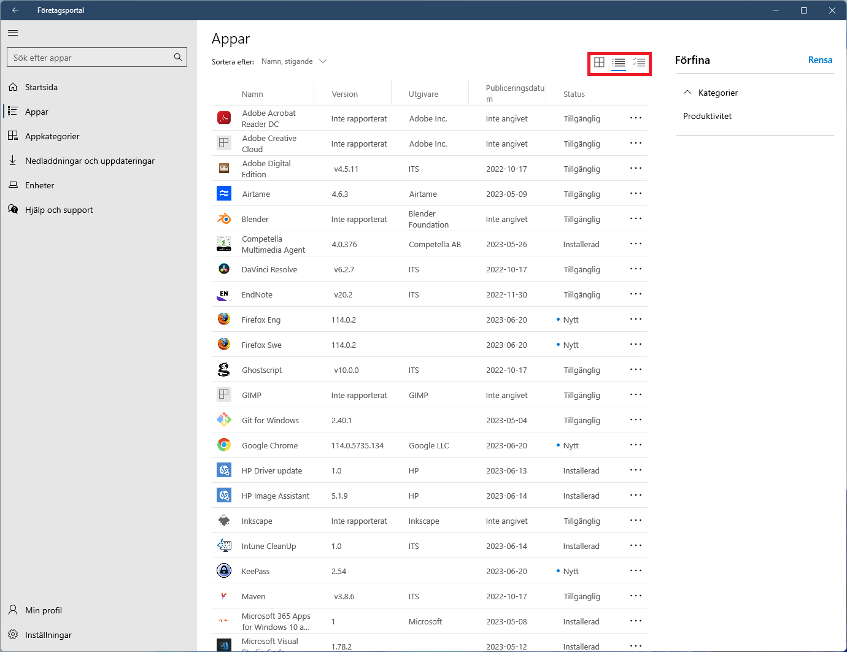Click the search magnifier icon
The image size is (847, 652).
[x=178, y=57]
